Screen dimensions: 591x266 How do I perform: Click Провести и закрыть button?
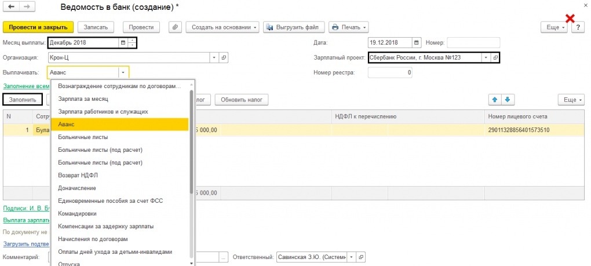pos(38,27)
